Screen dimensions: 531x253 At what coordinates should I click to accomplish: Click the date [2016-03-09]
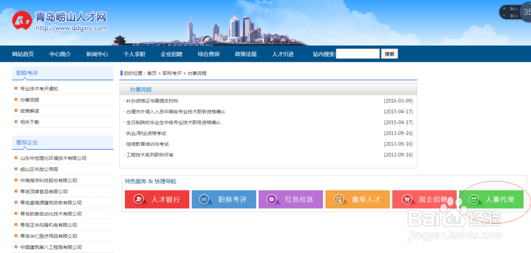tap(398, 101)
